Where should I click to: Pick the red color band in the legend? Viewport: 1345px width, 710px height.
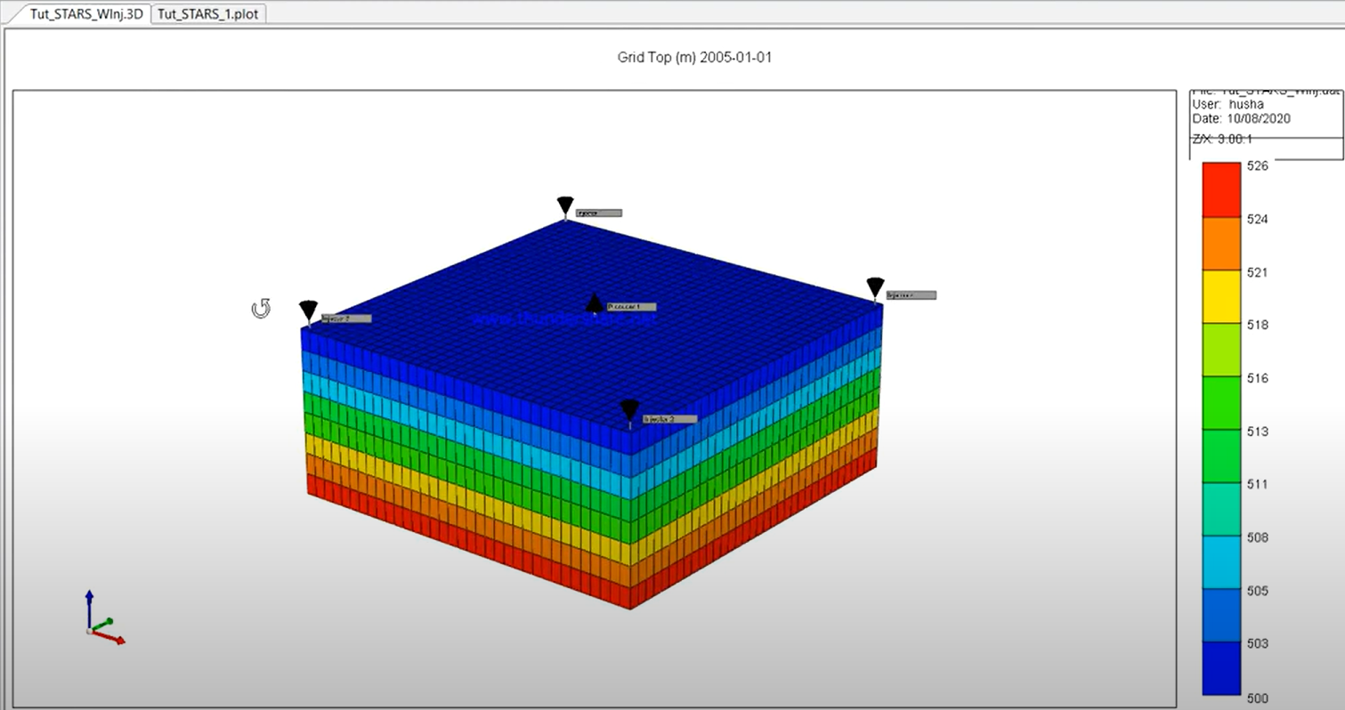coord(1220,190)
